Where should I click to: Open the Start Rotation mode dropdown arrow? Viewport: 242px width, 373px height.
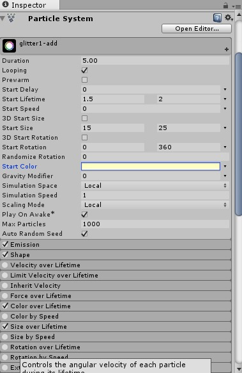pyautogui.click(x=225, y=147)
